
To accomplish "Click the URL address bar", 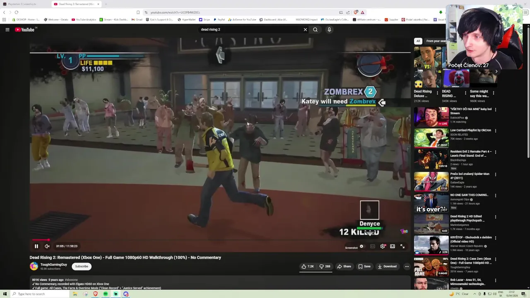I will pos(240,12).
